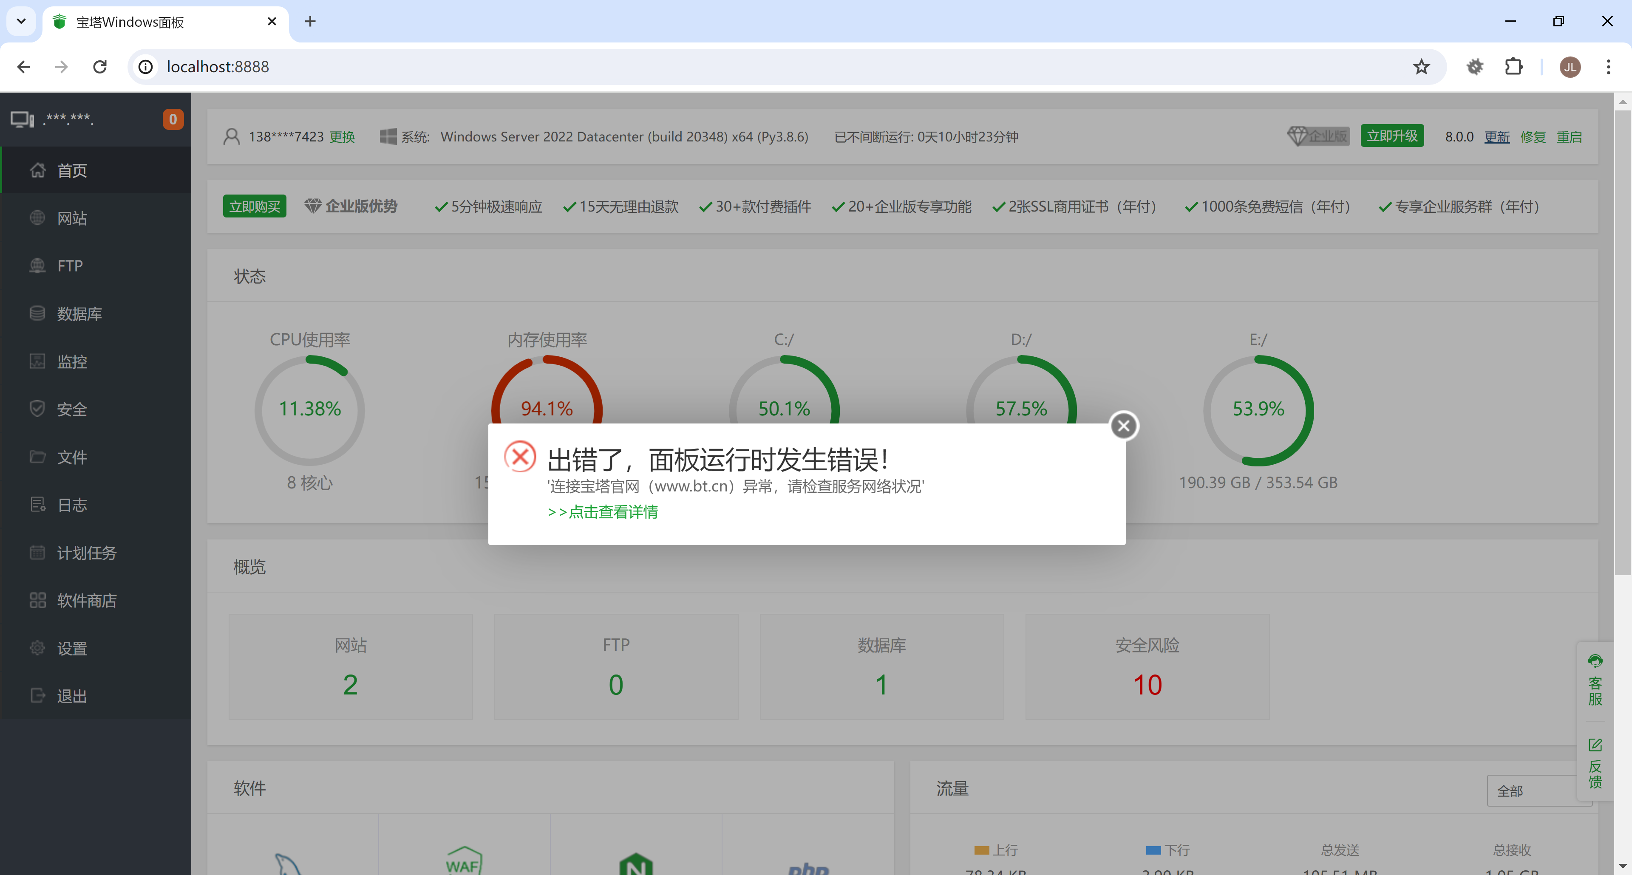Open 安全 in the sidebar
1632x875 pixels.
coord(96,409)
